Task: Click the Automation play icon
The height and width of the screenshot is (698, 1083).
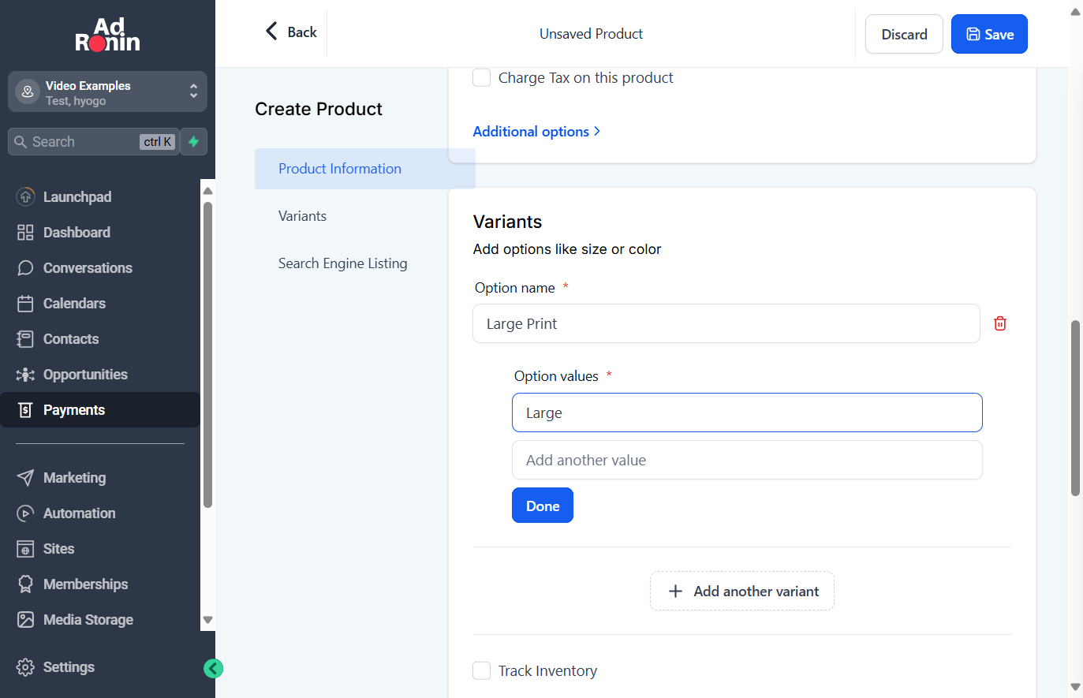Action: coord(25,513)
